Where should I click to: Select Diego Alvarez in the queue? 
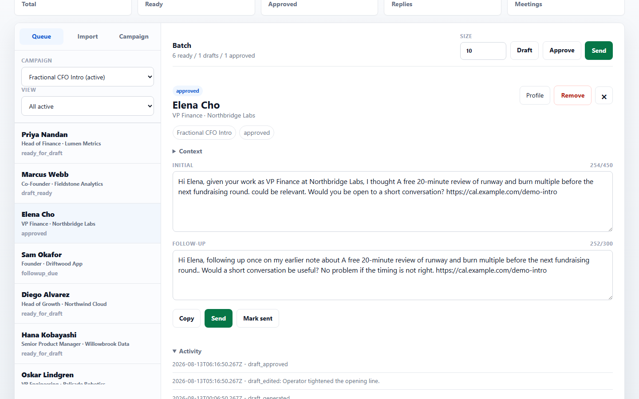pos(88,304)
